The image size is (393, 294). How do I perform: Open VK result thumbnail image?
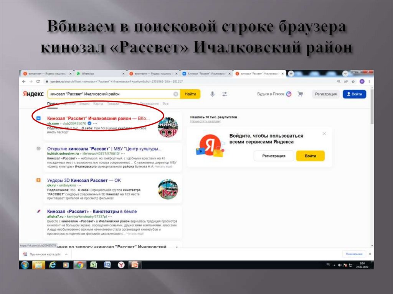point(168,128)
